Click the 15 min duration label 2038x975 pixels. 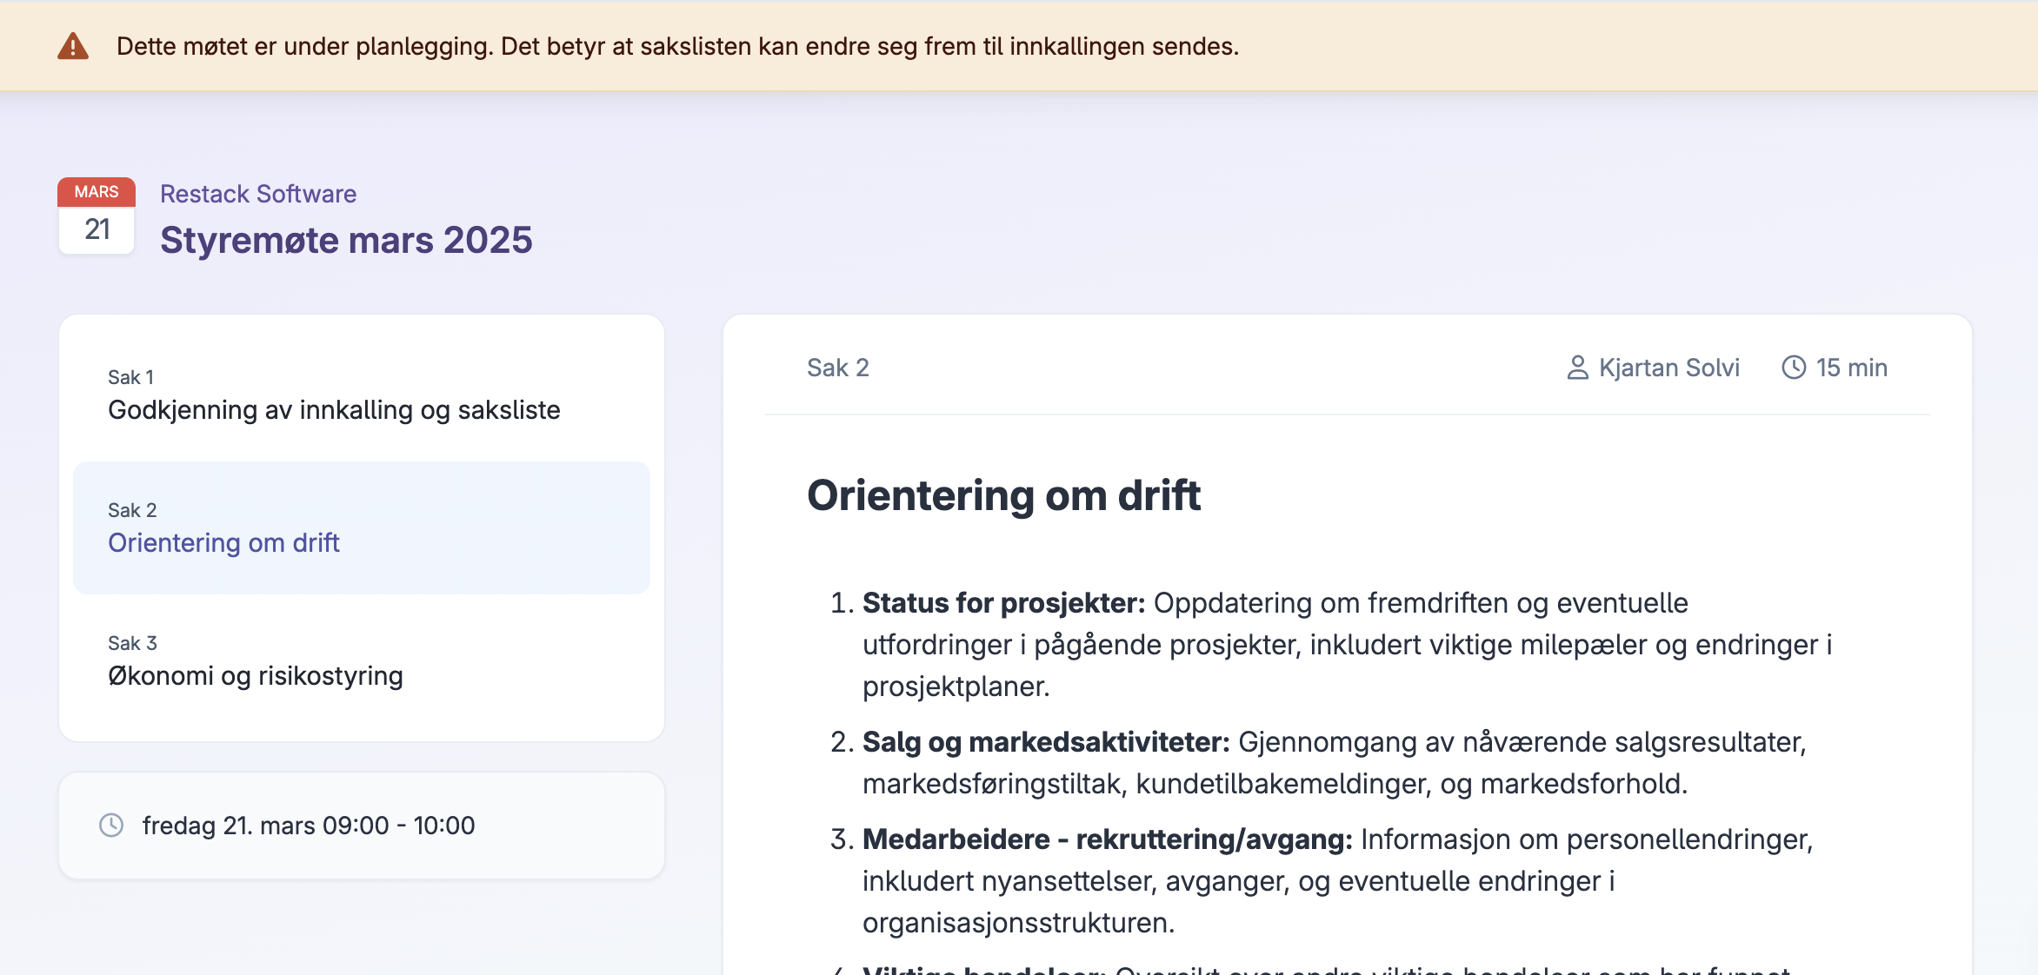tap(1851, 368)
